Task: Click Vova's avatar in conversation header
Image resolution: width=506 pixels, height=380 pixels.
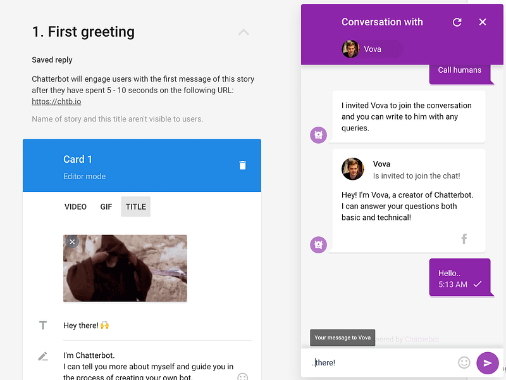Action: [350, 49]
